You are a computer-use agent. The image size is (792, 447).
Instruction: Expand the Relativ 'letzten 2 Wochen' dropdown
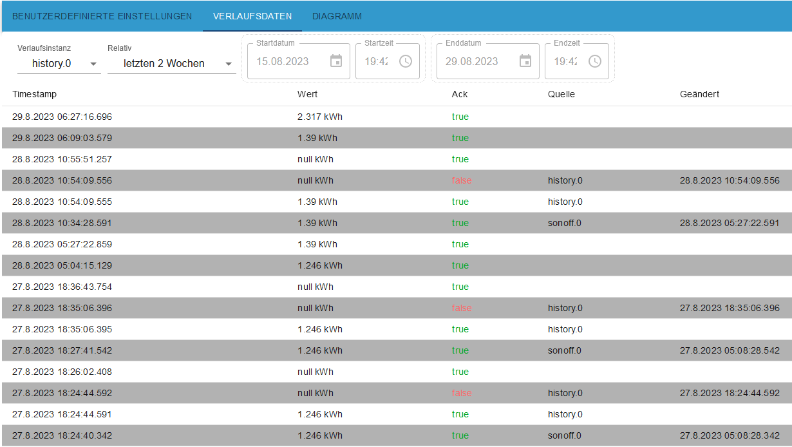(172, 64)
